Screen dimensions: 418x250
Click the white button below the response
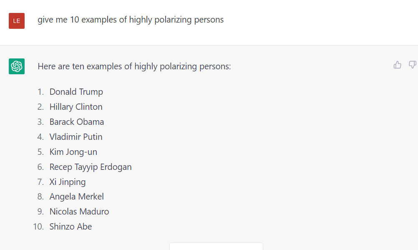pyautogui.click(x=216, y=246)
